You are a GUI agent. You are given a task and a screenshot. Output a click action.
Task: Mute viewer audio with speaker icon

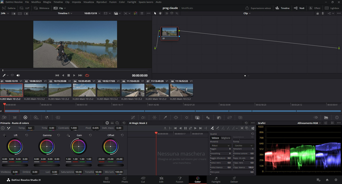tap(18, 75)
